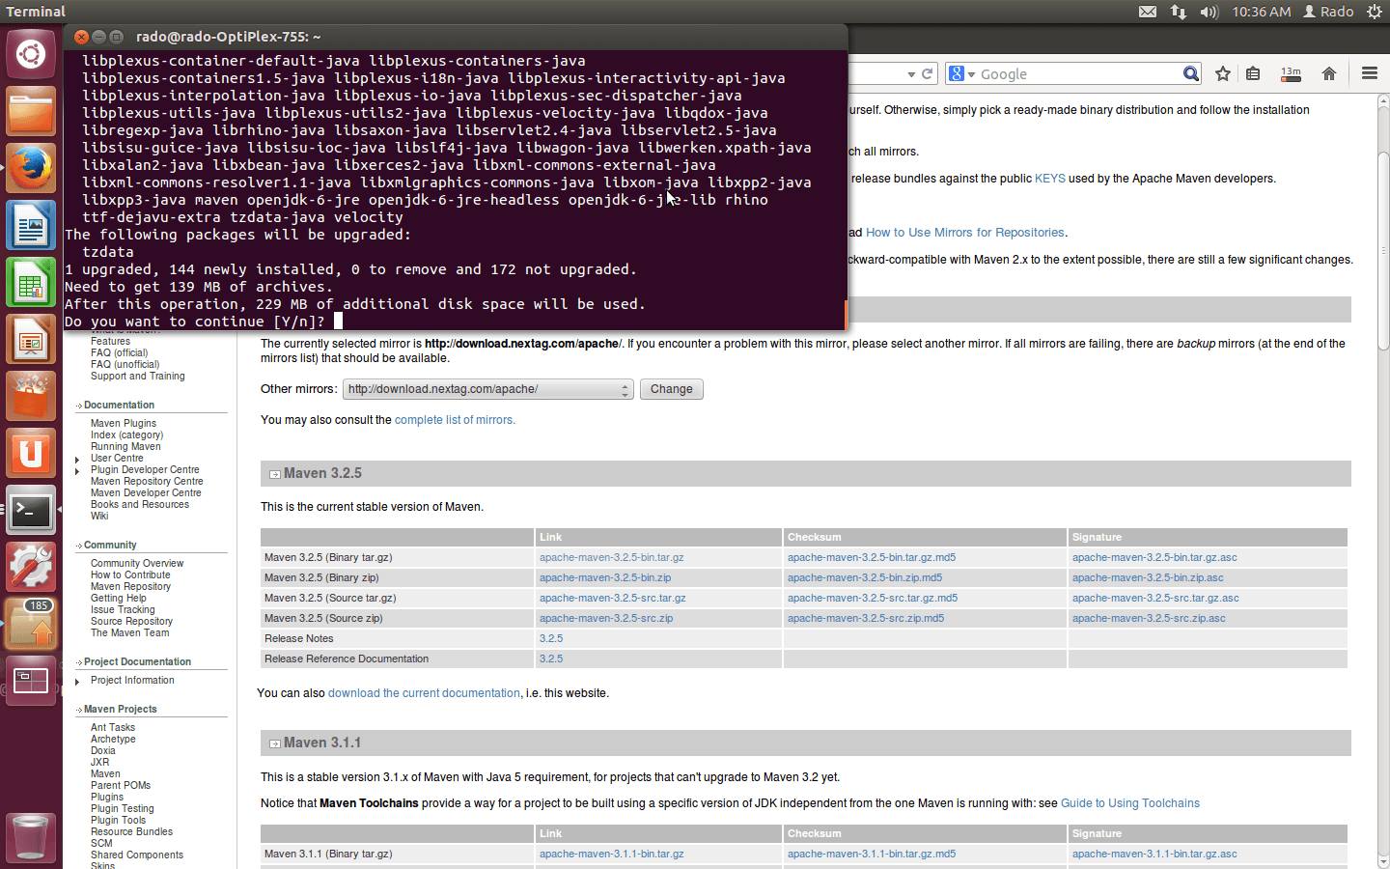
Task: Open Guide to Using Toolchains link
Action: tap(1130, 803)
